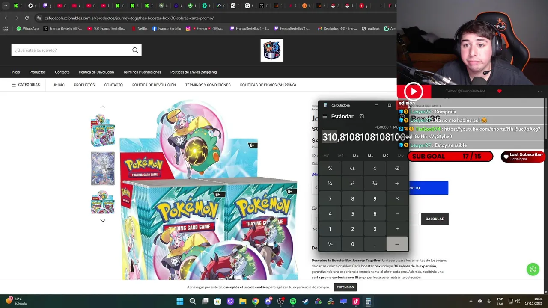Click the reciprocal 1/x calculator key
This screenshot has height=308, width=548.
pyautogui.click(x=330, y=183)
